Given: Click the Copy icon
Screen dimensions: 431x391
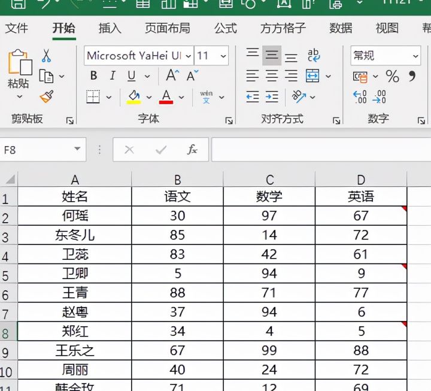Looking at the screenshot, I should pyautogui.click(x=46, y=76).
